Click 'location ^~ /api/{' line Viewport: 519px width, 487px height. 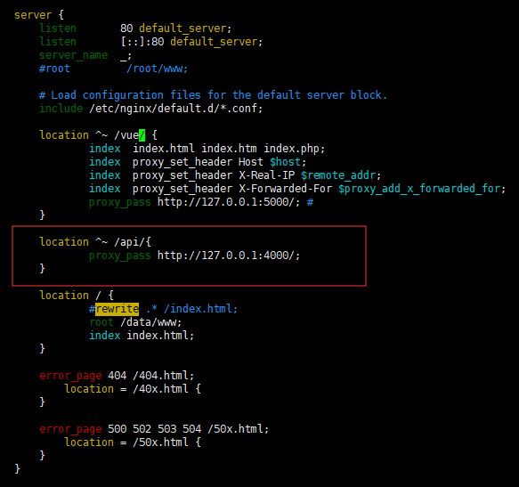(95, 242)
